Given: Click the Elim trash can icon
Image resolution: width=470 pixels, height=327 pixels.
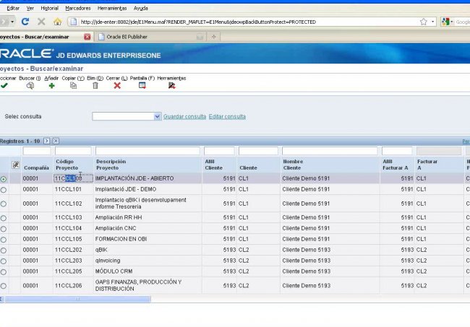Looking at the screenshot, I should coord(95,86).
